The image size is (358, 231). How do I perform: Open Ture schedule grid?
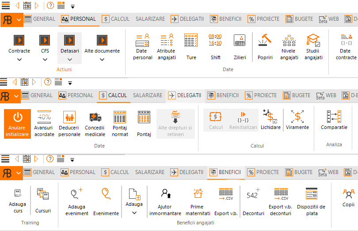(x=191, y=41)
